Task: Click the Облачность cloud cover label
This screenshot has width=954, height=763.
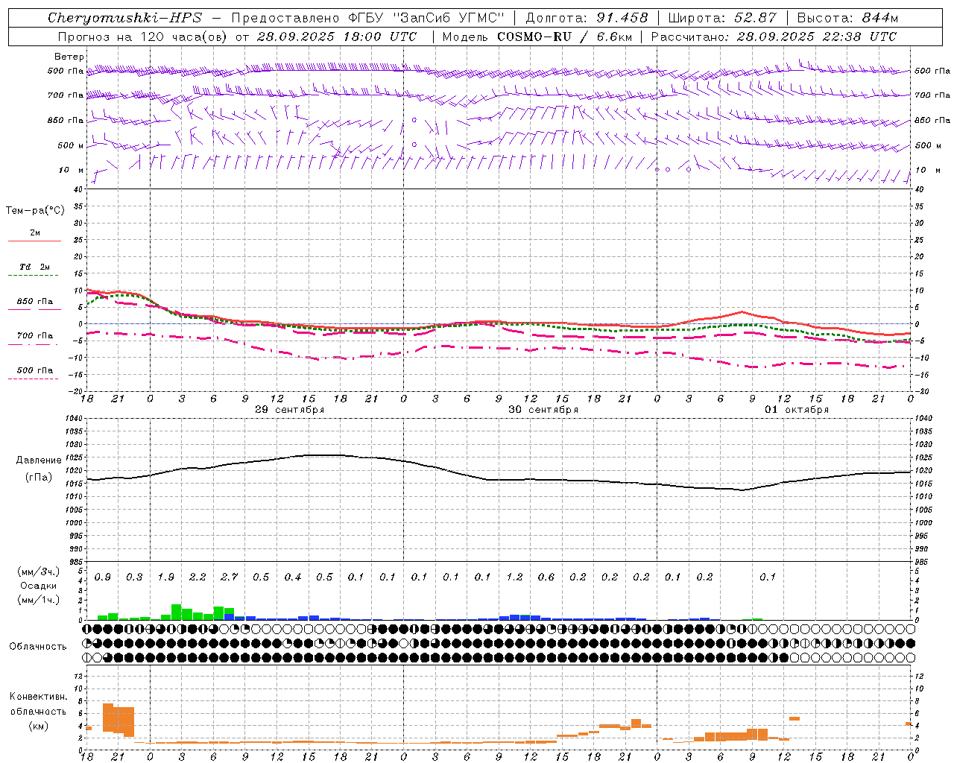Action: pyautogui.click(x=38, y=647)
